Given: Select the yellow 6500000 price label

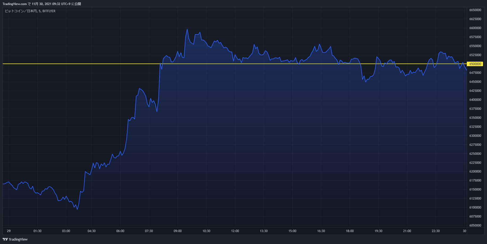Looking at the screenshot, I should [x=475, y=64].
